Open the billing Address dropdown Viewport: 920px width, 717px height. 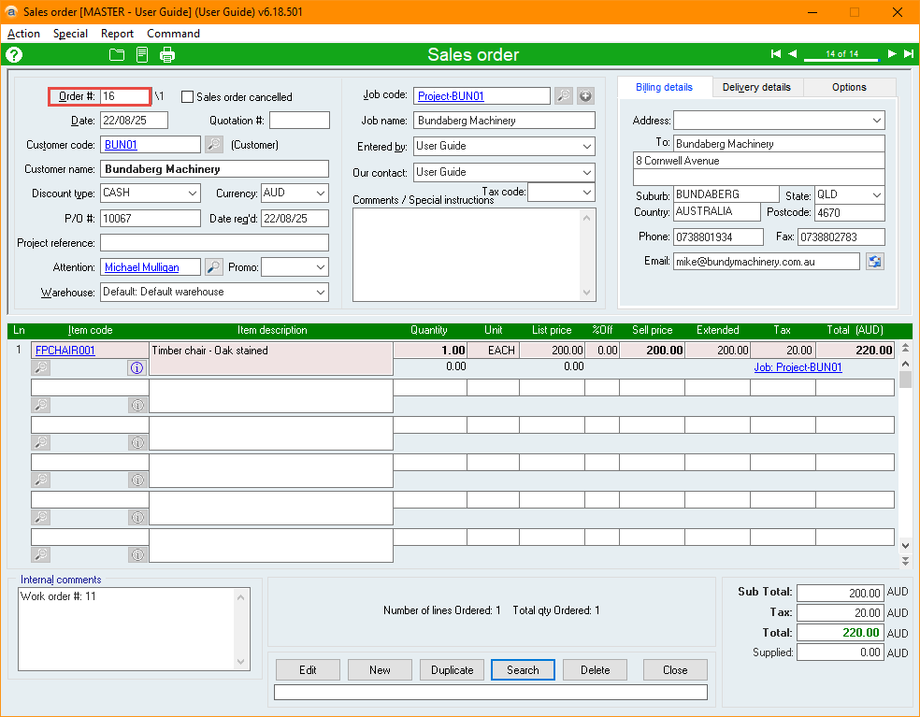pos(877,121)
